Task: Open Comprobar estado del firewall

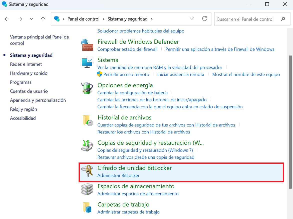Action: coord(127,49)
